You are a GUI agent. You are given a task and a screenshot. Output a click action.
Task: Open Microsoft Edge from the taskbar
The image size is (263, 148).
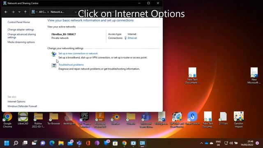pyautogui.click(x=52, y=143)
